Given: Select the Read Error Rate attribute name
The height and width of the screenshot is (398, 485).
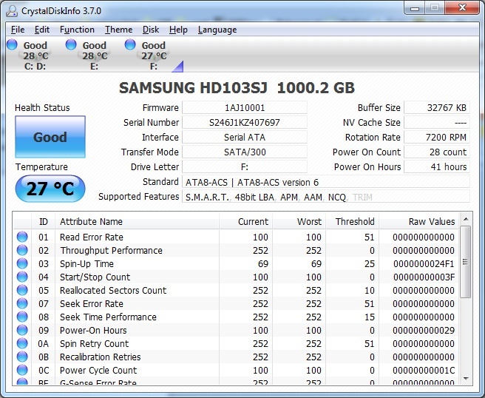Looking at the screenshot, I should (92, 237).
